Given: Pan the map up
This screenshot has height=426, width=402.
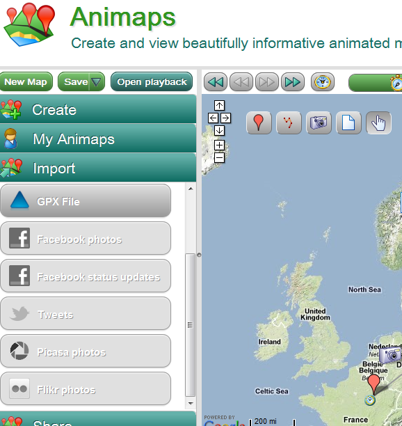Looking at the screenshot, I should tap(219, 105).
